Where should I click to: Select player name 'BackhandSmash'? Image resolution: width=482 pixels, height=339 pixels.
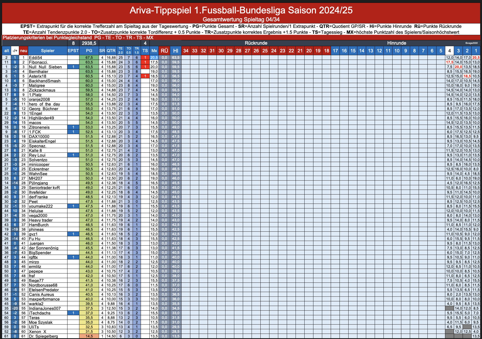[x=44, y=81]
